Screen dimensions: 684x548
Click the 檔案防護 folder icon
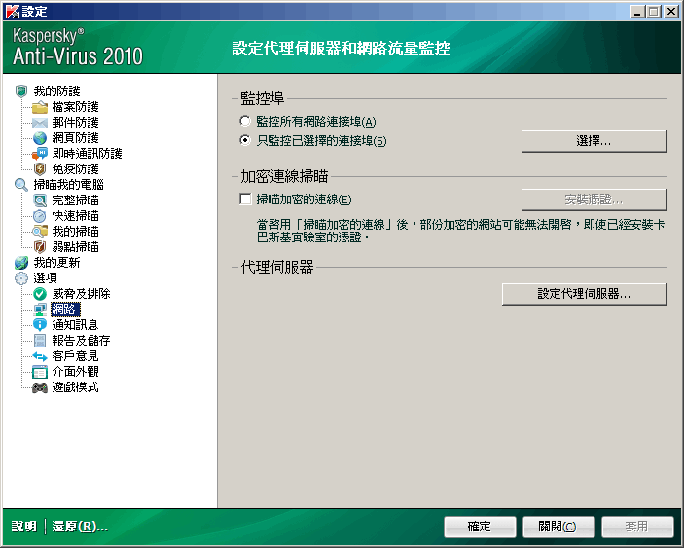(x=40, y=107)
